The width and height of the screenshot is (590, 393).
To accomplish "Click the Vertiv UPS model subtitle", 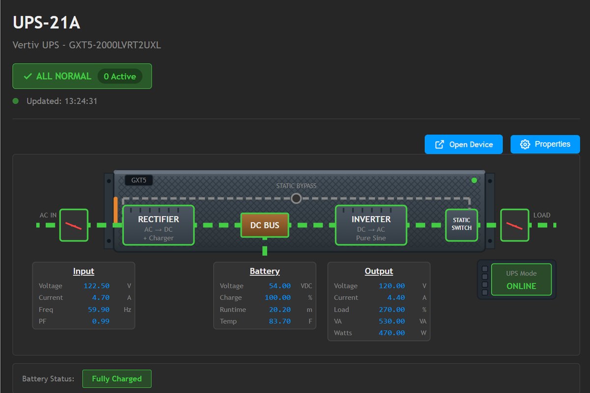I will (x=87, y=45).
